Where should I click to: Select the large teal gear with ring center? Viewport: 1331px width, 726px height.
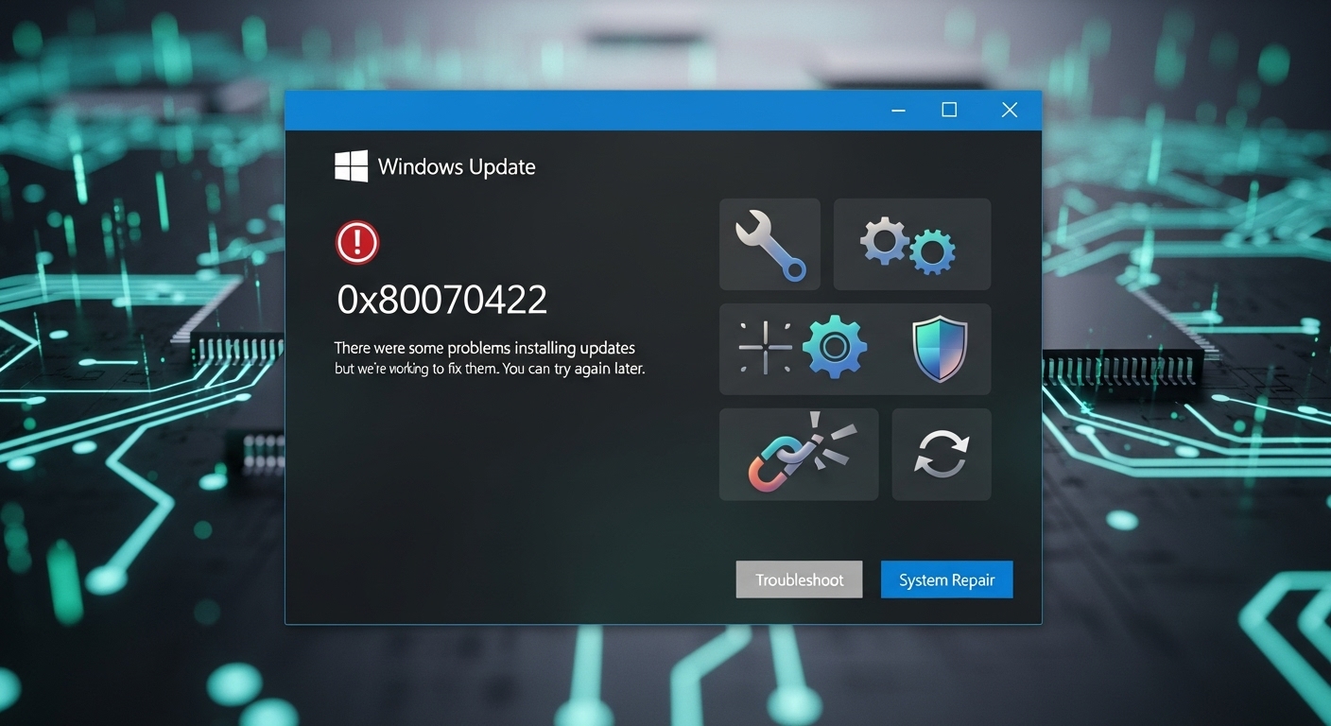pos(834,348)
